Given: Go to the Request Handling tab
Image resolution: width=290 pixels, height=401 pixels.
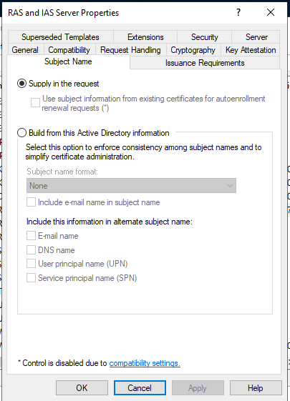Looking at the screenshot, I should click(x=130, y=50).
